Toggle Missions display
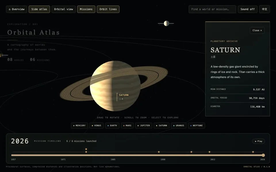The image size is (276, 172). pyautogui.click(x=86, y=9)
